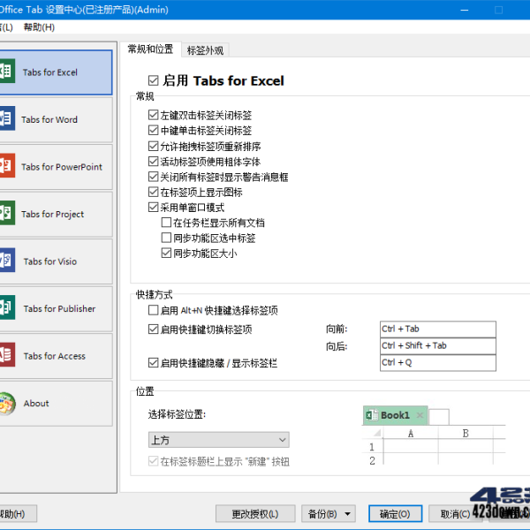Enable 在任务栏显示所有文档 checkbox

(166, 223)
